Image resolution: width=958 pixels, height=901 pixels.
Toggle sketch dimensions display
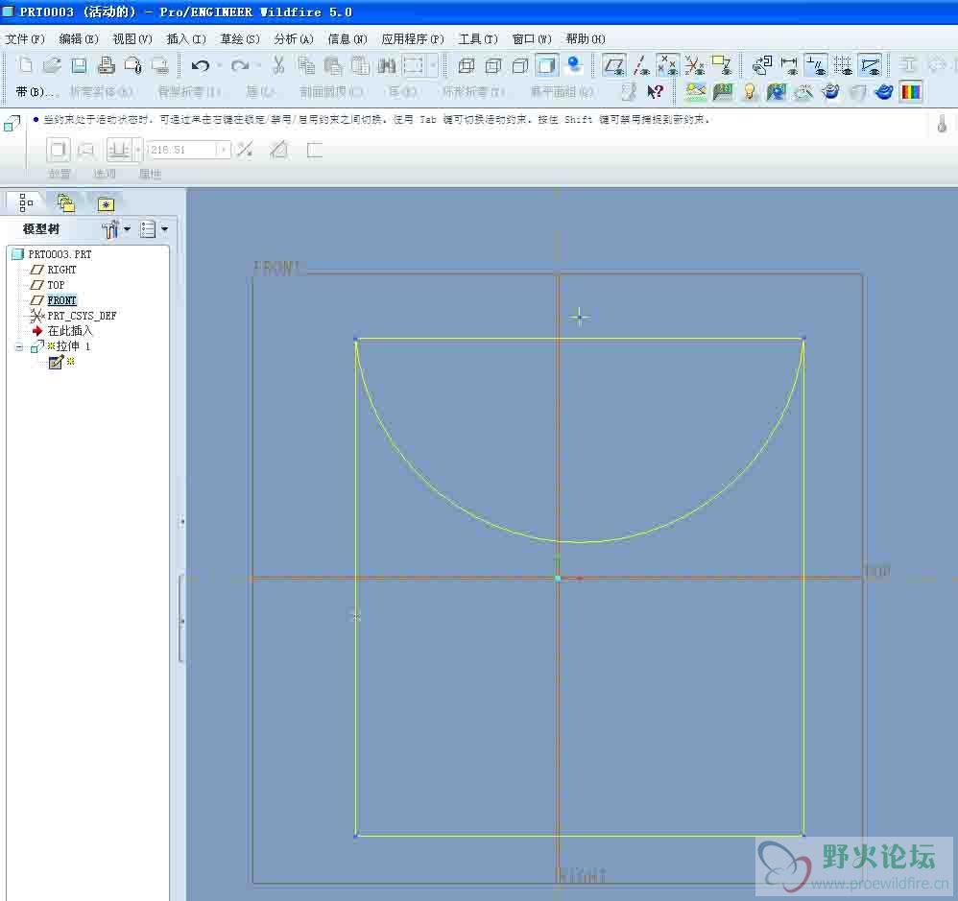(789, 64)
